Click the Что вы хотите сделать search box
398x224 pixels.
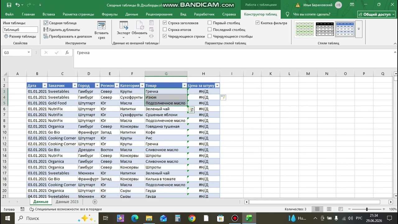312,14
